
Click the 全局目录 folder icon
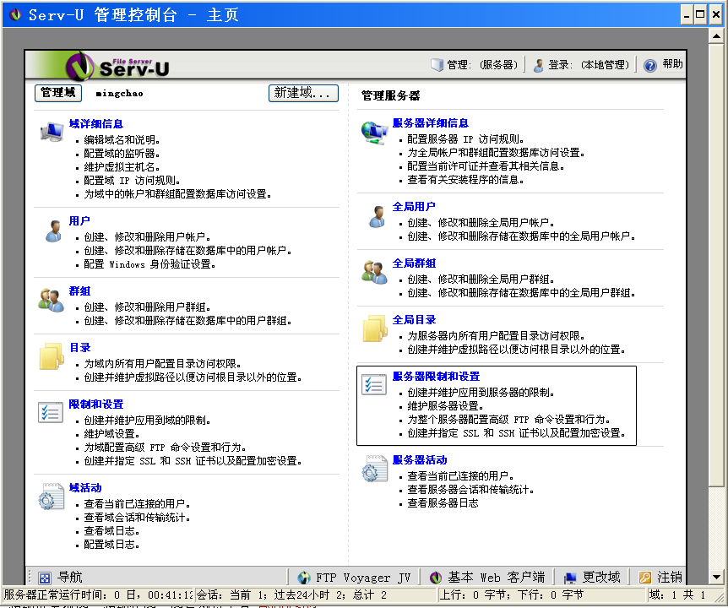click(374, 328)
